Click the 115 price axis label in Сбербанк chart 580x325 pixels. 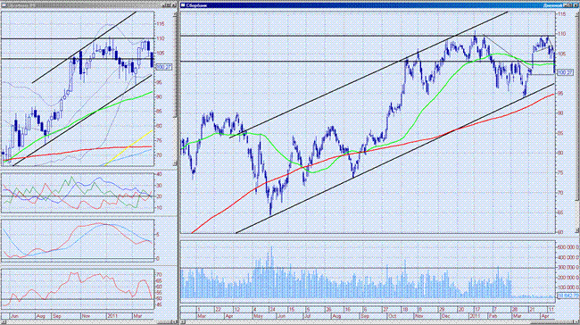point(562,14)
